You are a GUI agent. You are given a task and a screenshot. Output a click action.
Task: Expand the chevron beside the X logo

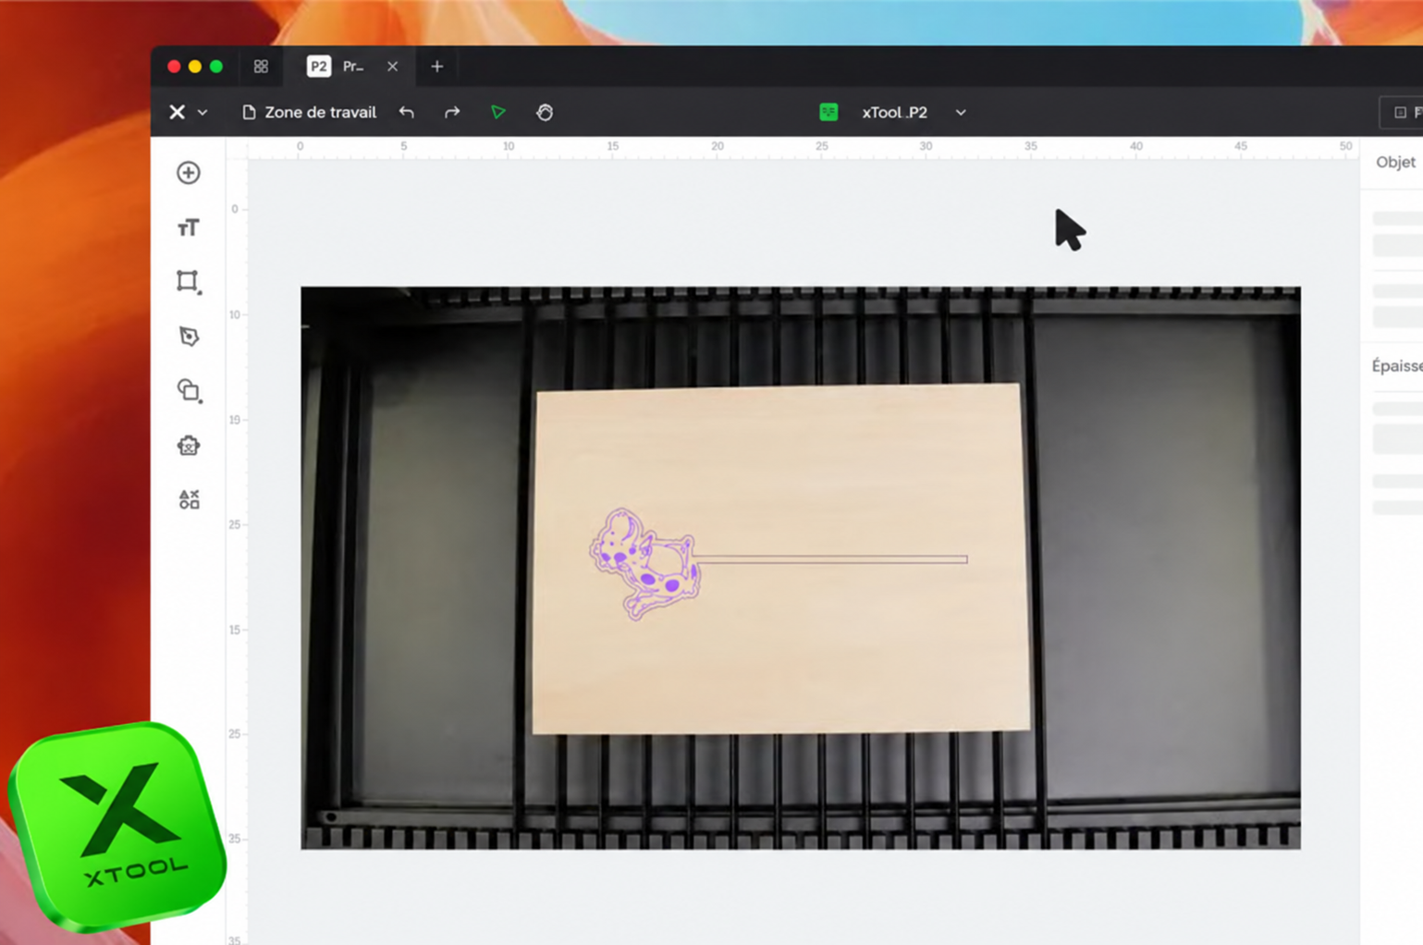[x=202, y=113]
